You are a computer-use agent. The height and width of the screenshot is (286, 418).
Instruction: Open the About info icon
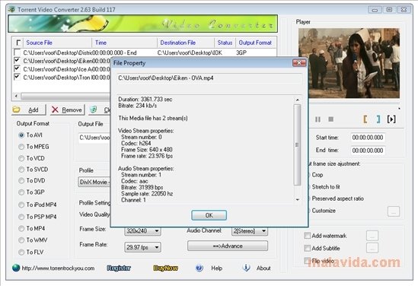(247, 268)
